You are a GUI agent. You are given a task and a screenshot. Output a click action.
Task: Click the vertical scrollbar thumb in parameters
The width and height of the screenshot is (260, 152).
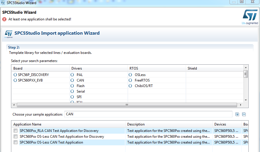(x=246, y=74)
